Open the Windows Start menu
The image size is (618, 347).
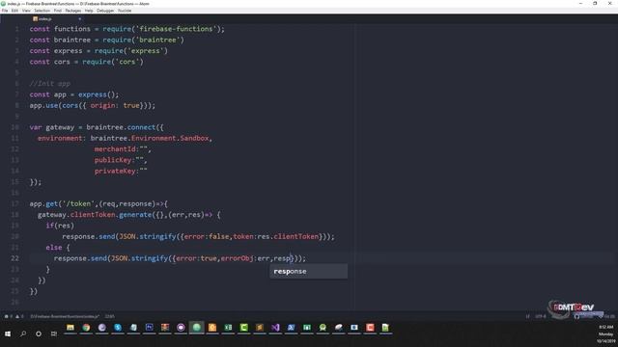point(8,334)
